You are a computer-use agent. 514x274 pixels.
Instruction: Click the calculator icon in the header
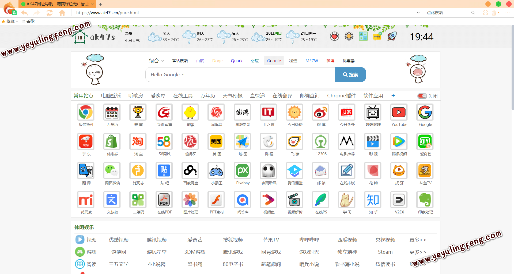tap(363, 36)
